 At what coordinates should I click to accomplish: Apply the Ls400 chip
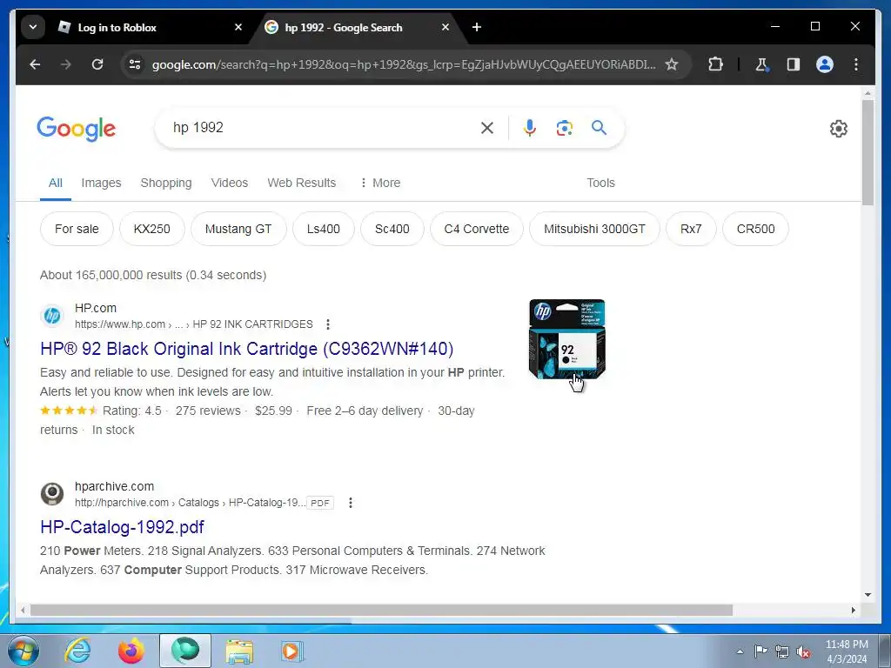(324, 229)
